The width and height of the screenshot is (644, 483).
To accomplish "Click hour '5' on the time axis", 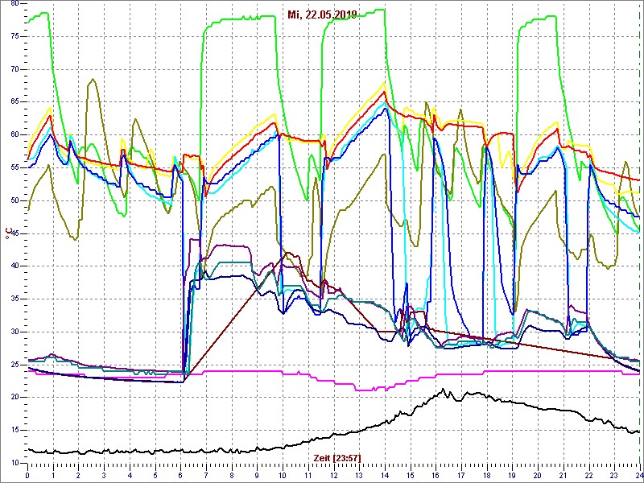I will [x=155, y=475].
